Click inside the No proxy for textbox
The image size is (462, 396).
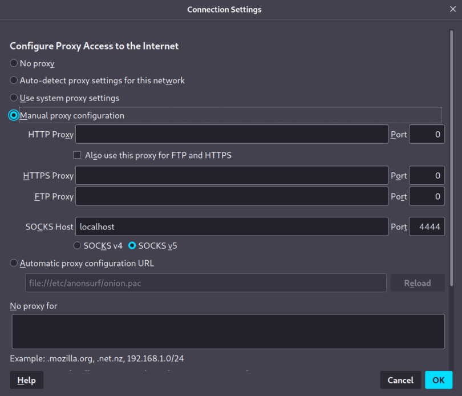[x=228, y=331]
